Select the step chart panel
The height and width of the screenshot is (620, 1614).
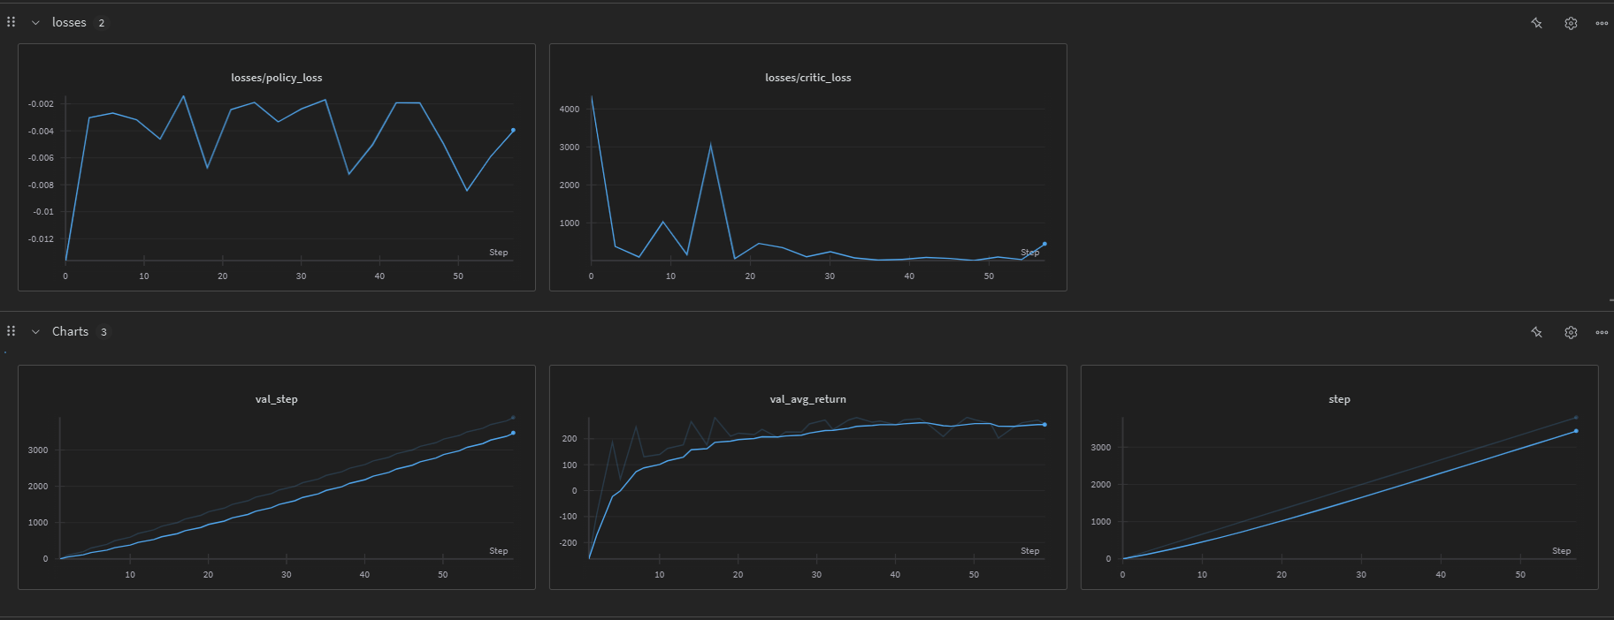pyautogui.click(x=1340, y=477)
